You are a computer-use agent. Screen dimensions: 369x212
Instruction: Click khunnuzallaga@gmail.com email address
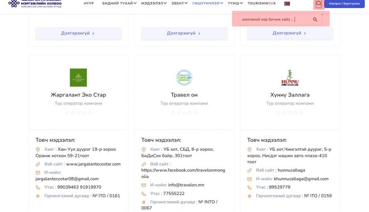[301, 179]
